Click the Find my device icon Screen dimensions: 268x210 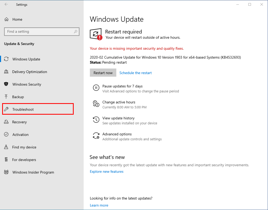click(6, 147)
